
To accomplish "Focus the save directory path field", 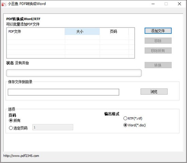I will click(x=64, y=92).
